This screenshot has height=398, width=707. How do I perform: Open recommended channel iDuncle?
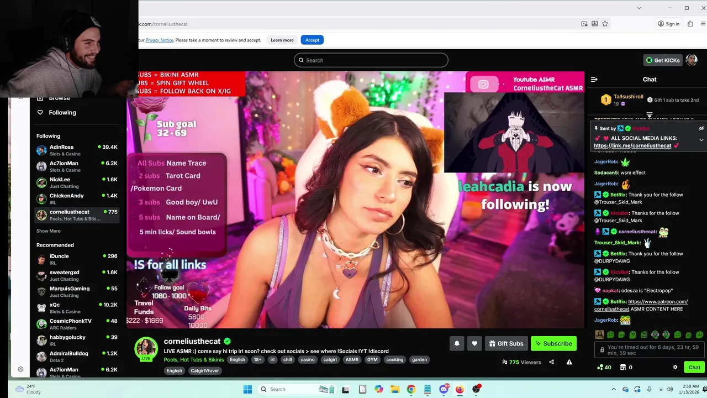[77, 259]
